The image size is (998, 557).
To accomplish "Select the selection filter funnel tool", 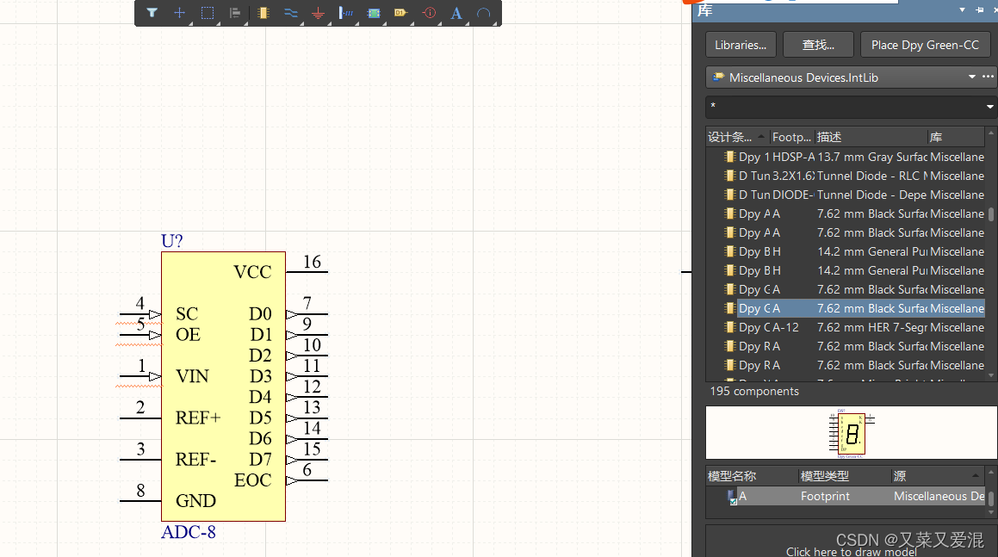I will (152, 13).
